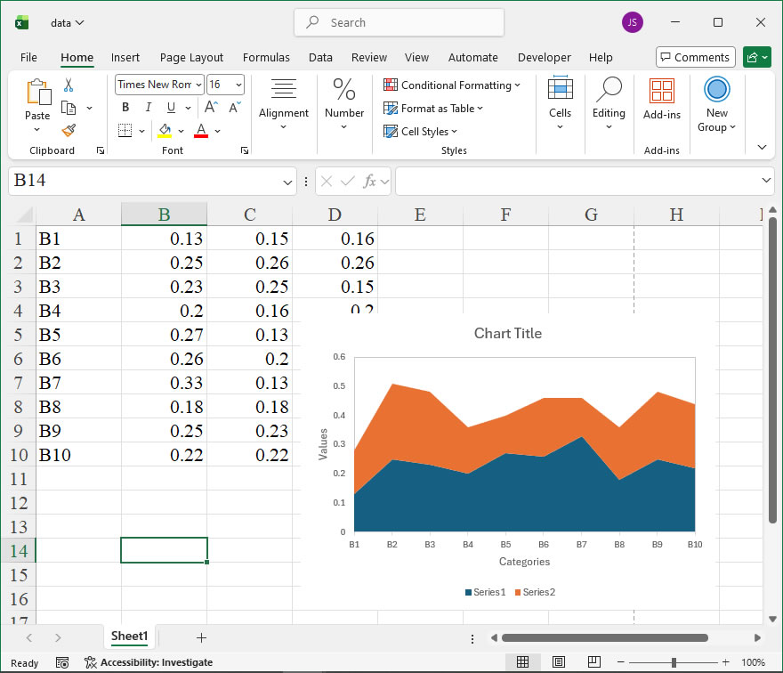This screenshot has height=673, width=783.
Task: Click the Paste clipboard icon
Action: (37, 93)
